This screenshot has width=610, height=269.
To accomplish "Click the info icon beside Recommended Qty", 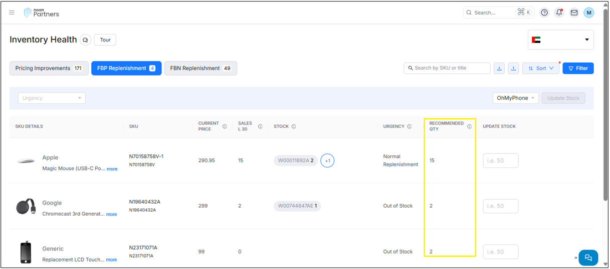I will [470, 126].
